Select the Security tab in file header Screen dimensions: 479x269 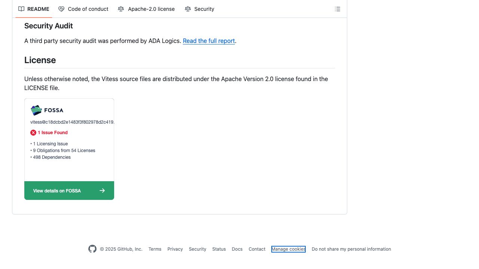coord(204,9)
